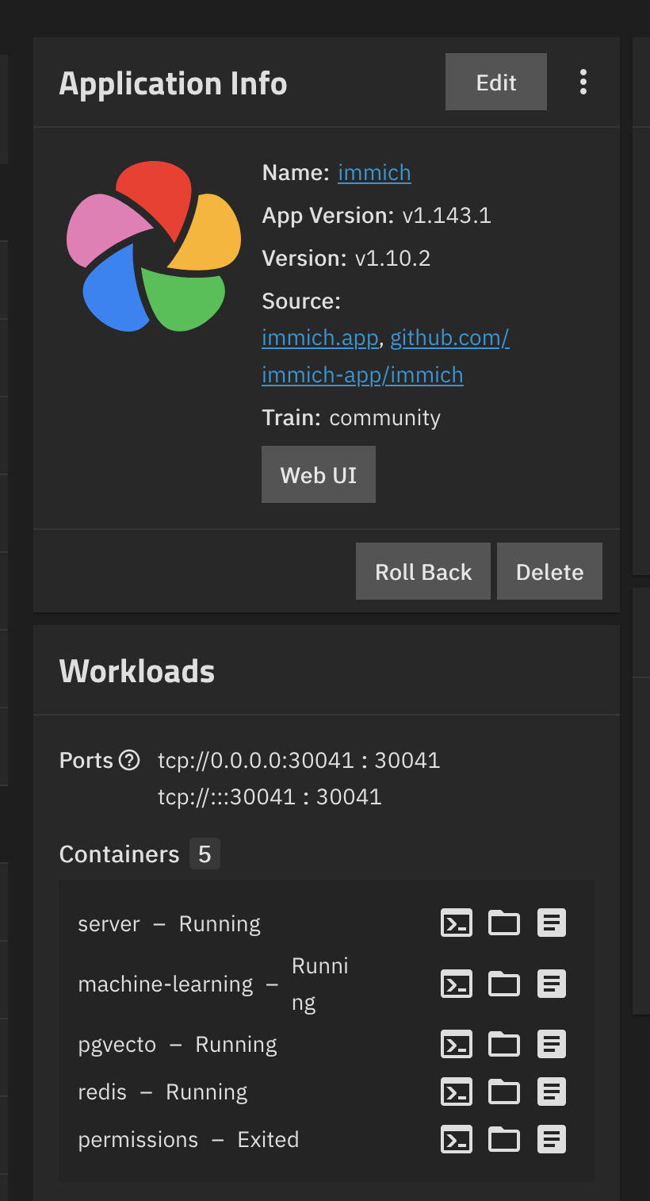This screenshot has width=650, height=1201.
Task: View logs for the pgvecto container
Action: point(552,1044)
